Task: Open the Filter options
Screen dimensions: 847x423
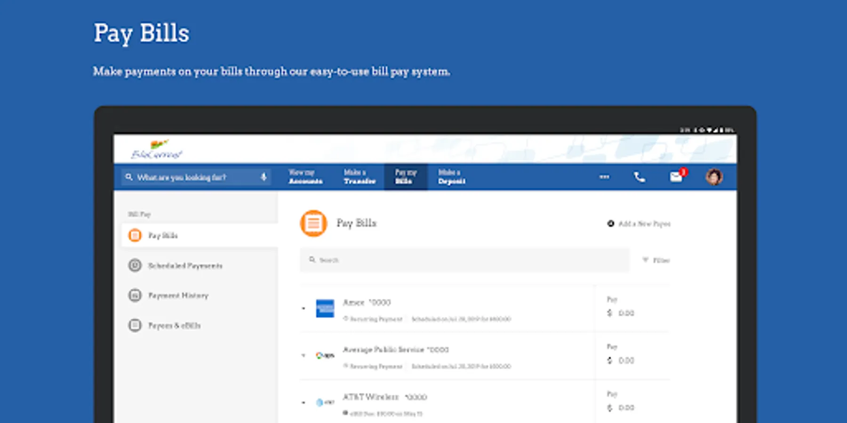Action: pyautogui.click(x=656, y=260)
